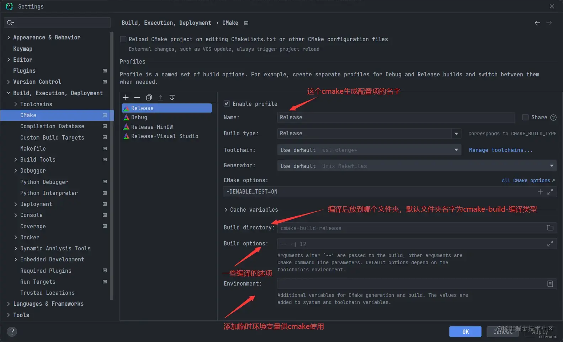Click the project-level icon on the Compilation Database row
Image resolution: width=563 pixels, height=342 pixels.
point(105,126)
